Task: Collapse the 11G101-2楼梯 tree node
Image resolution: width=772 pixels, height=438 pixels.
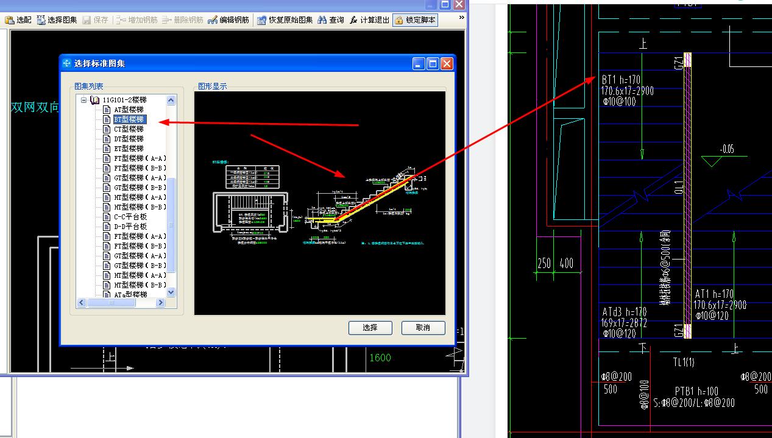Action: click(84, 100)
